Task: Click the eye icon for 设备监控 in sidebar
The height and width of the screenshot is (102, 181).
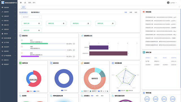Action: coord(2,29)
